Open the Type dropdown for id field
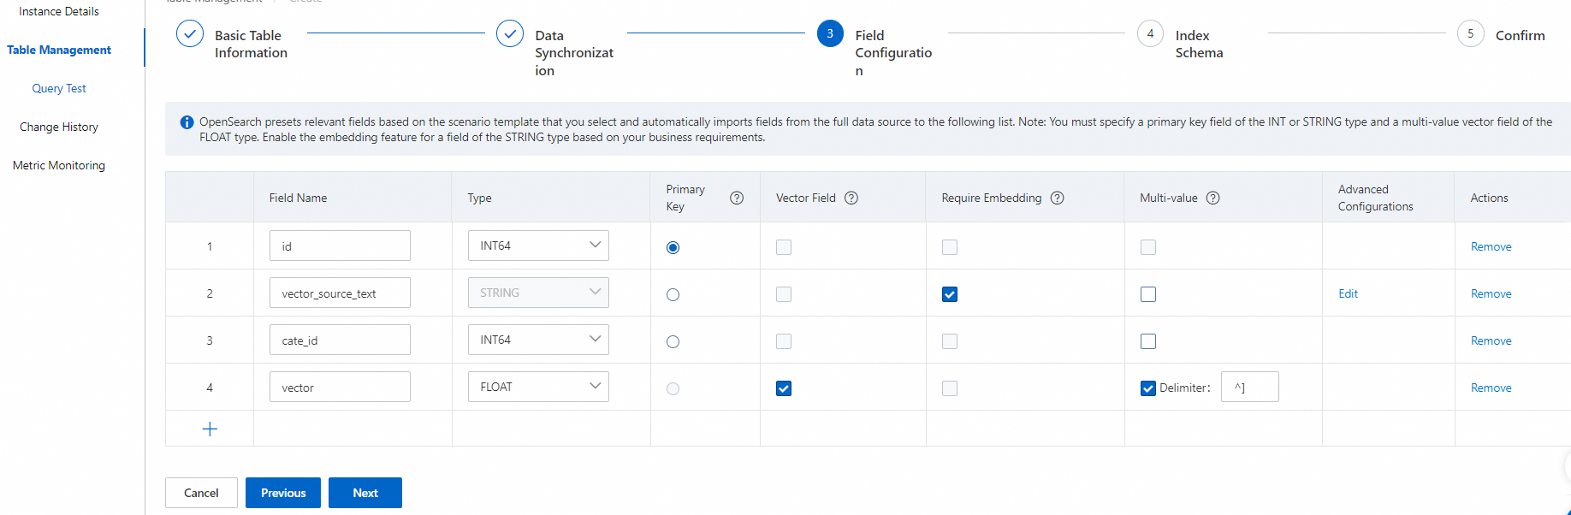 point(538,246)
